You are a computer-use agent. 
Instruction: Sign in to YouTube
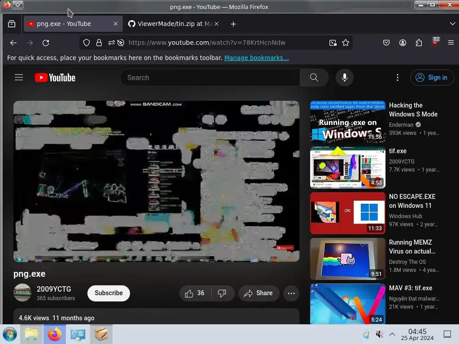click(x=432, y=77)
